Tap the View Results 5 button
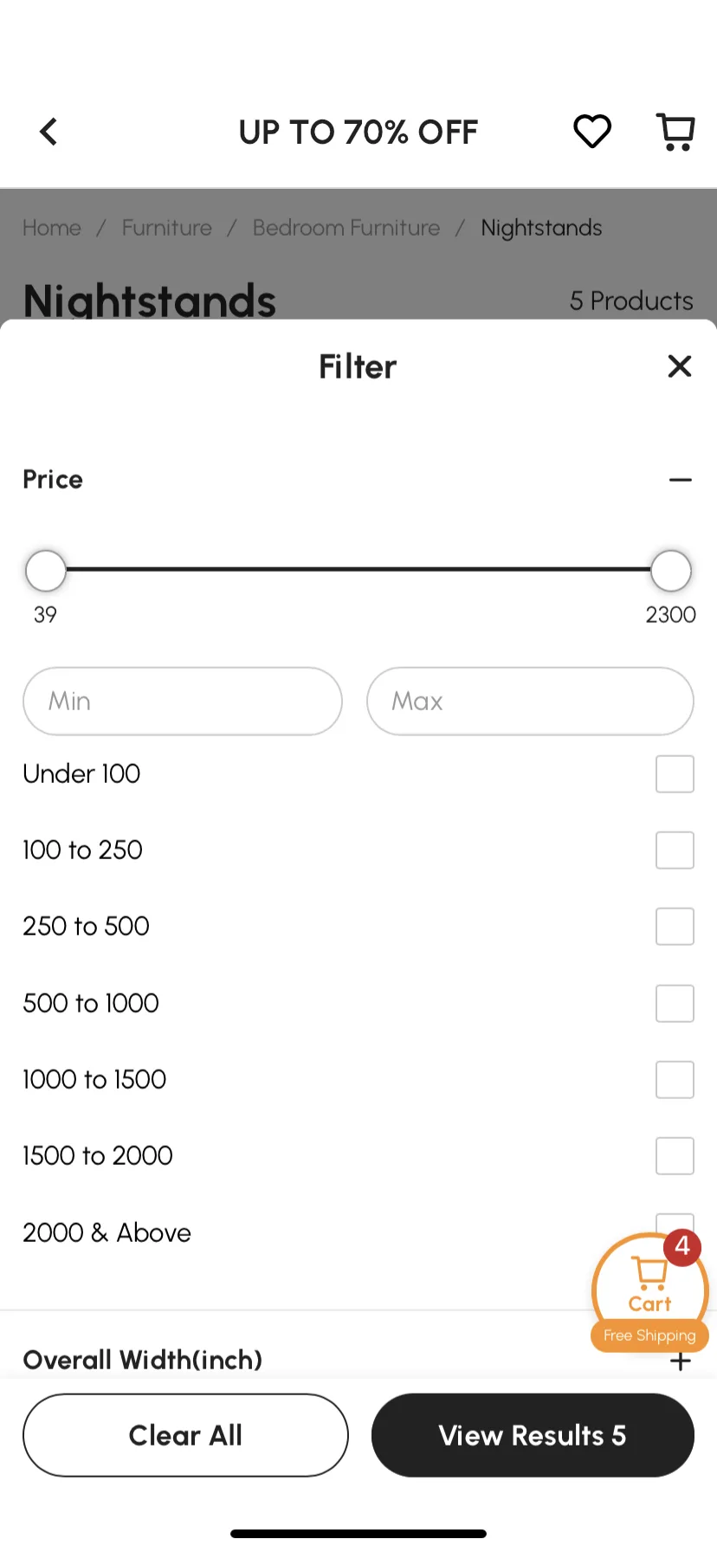Viewport: 717px width, 1552px height. [x=533, y=1435]
